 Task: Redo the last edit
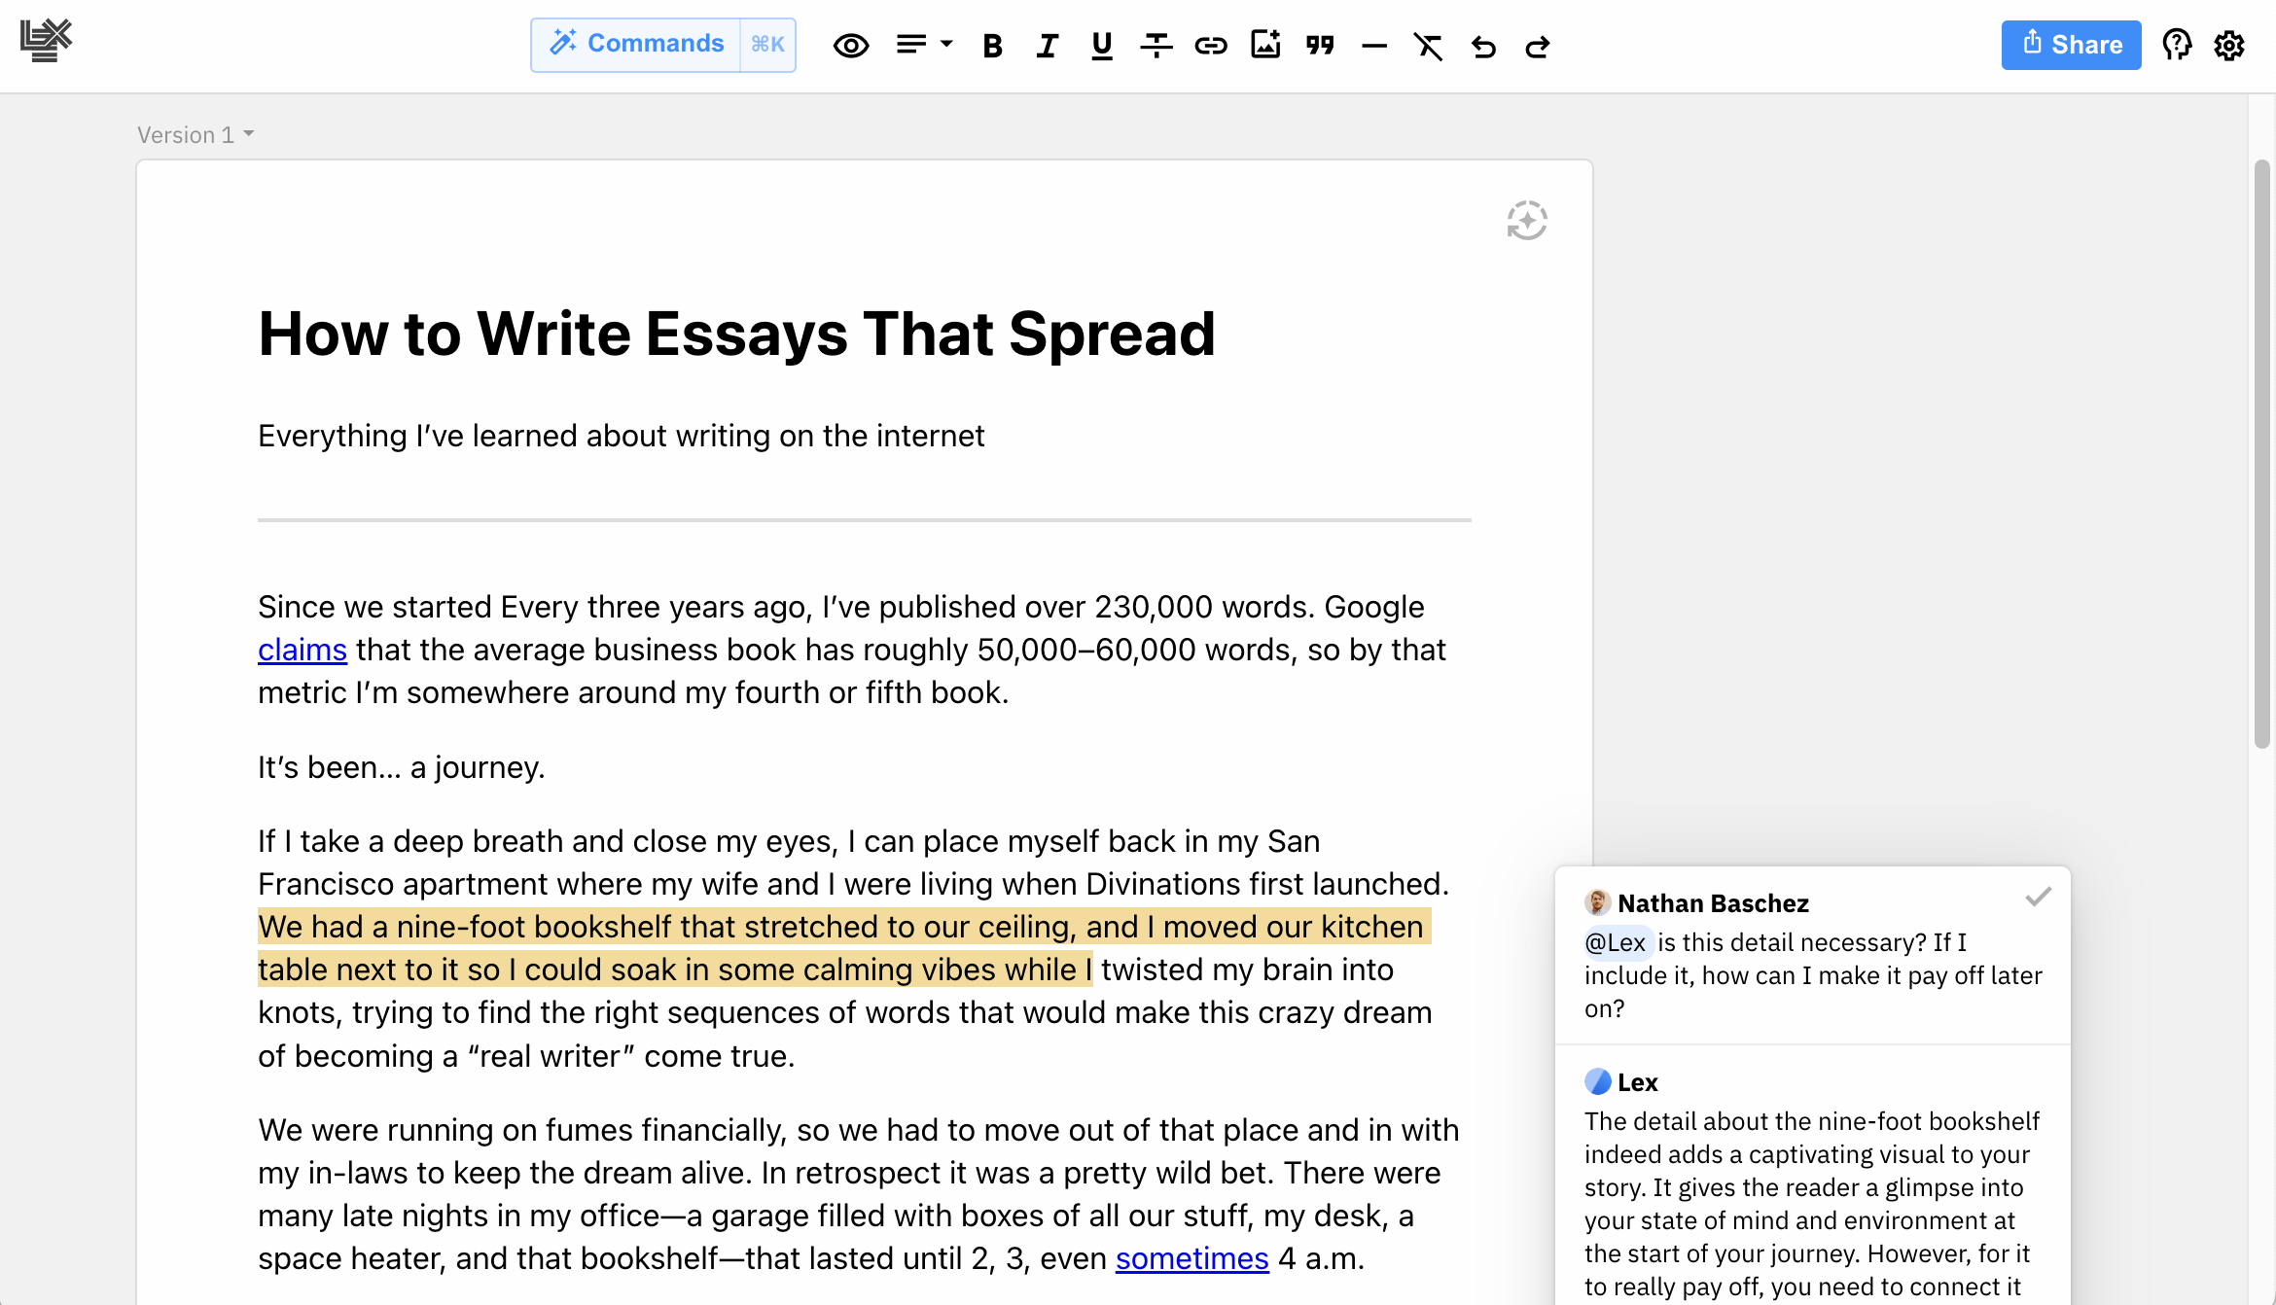click(1537, 46)
